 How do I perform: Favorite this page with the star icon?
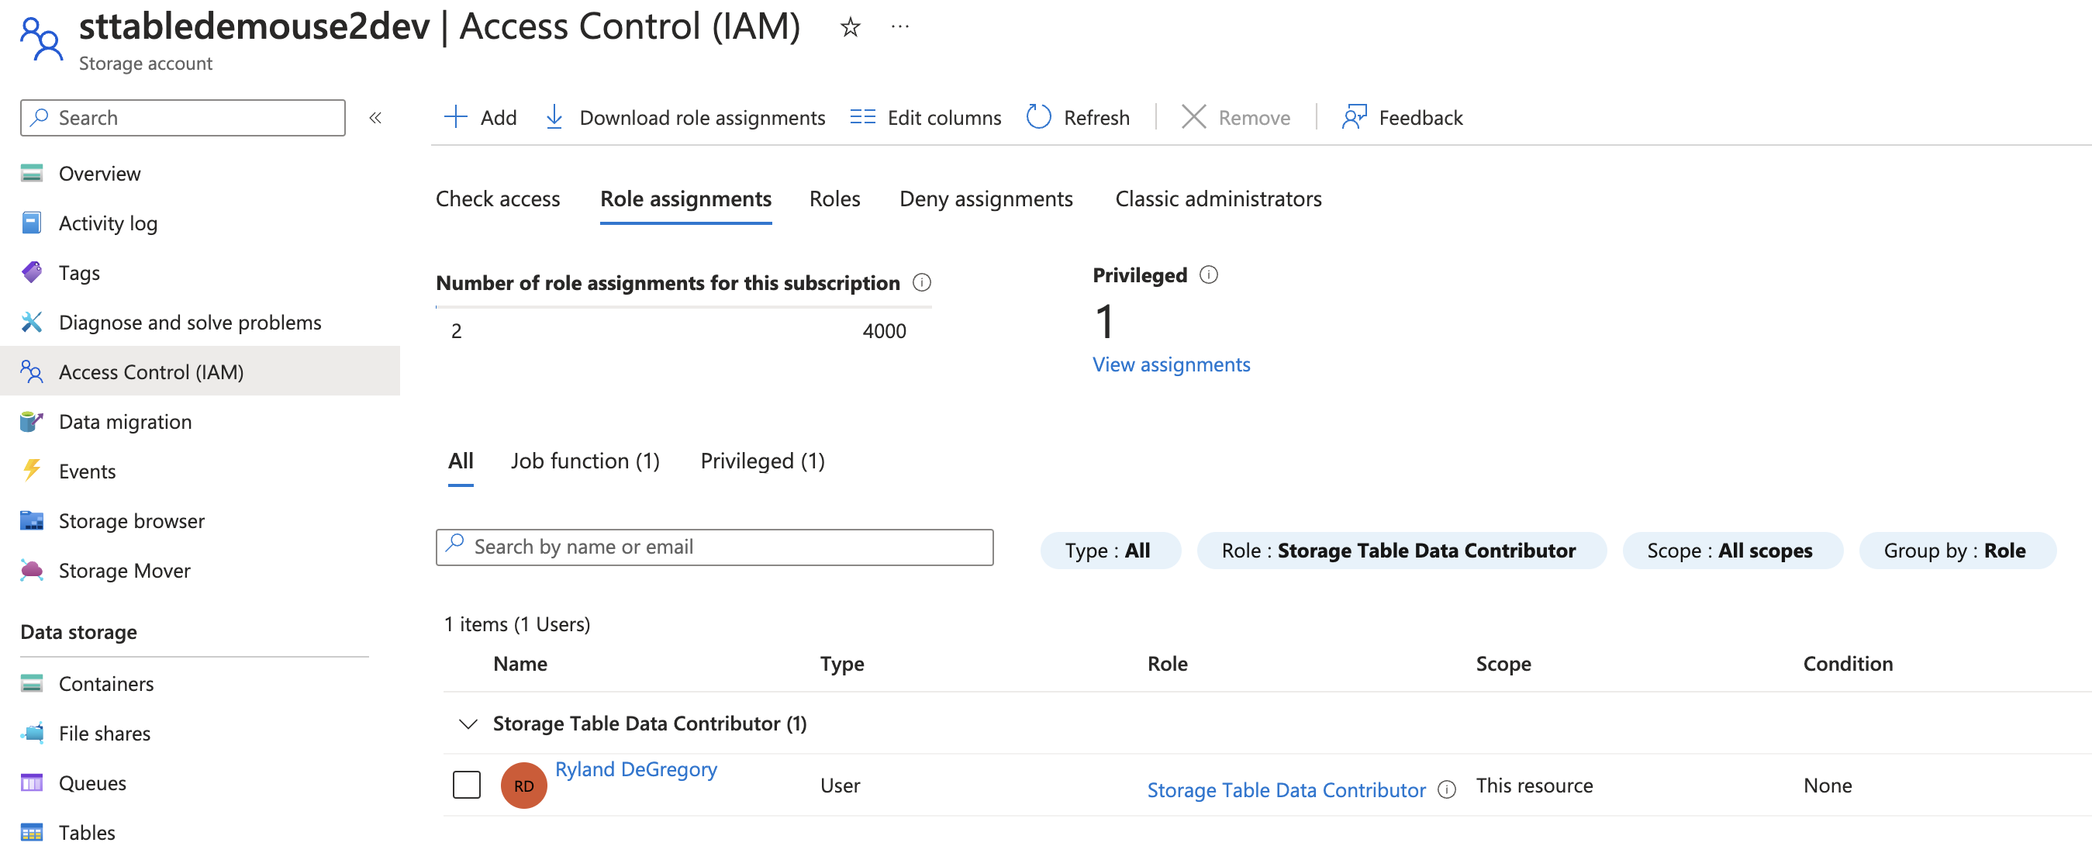click(x=850, y=27)
